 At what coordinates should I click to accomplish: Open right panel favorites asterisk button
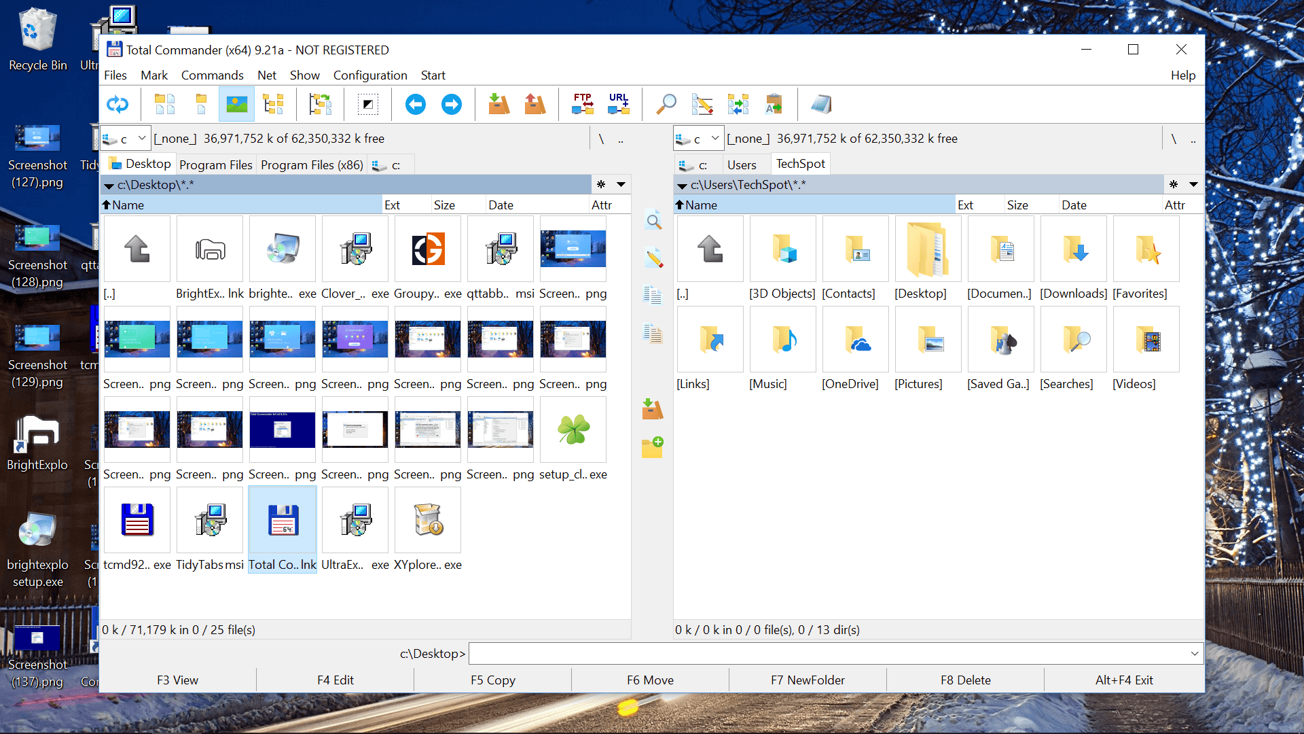(1174, 184)
